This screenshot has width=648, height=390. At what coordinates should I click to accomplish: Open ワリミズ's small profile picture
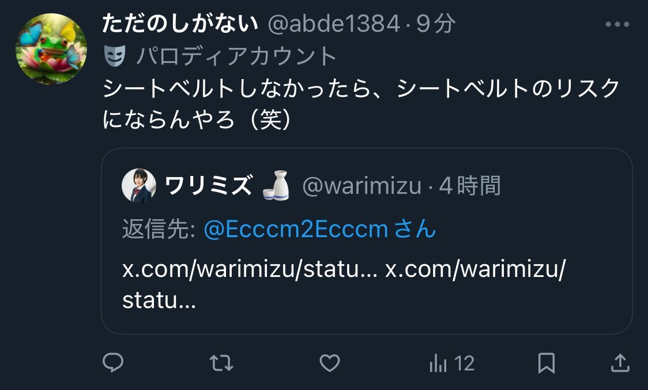click(139, 185)
